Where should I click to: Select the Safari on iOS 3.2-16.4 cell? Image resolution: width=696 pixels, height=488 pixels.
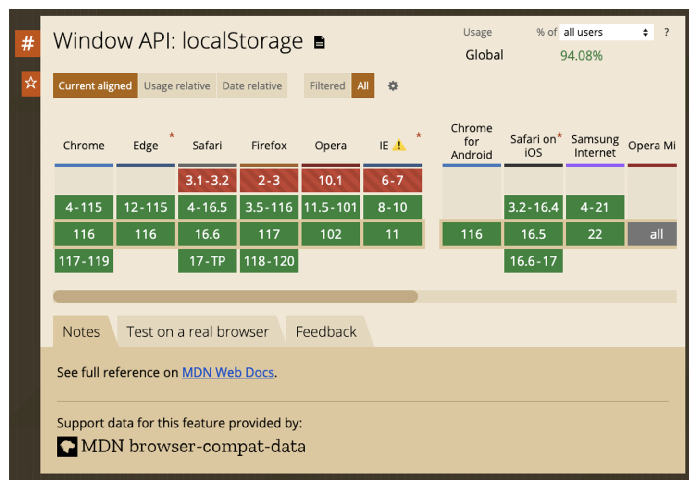534,207
